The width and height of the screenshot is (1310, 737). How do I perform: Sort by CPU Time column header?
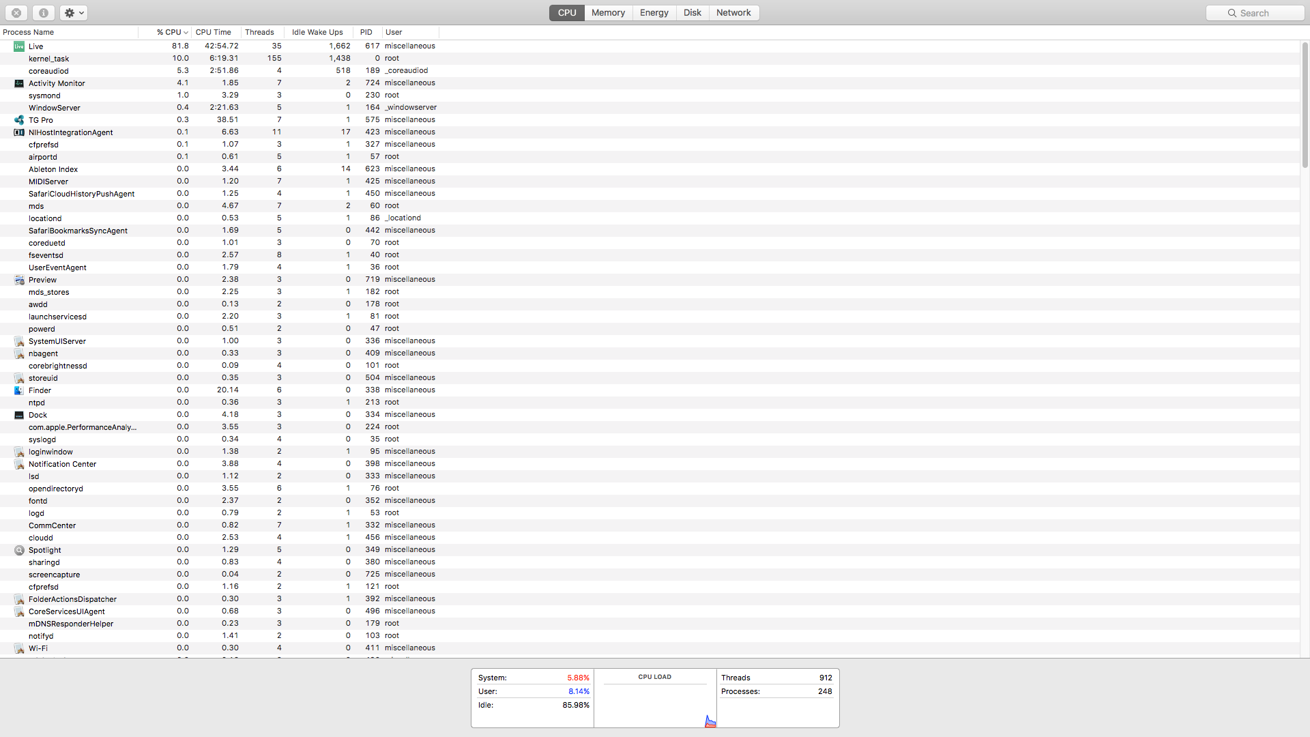tap(216, 32)
